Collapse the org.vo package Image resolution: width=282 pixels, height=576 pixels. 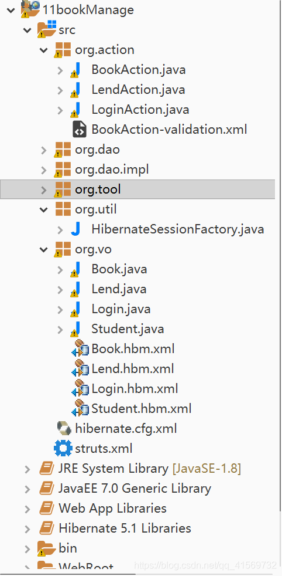click(43, 250)
